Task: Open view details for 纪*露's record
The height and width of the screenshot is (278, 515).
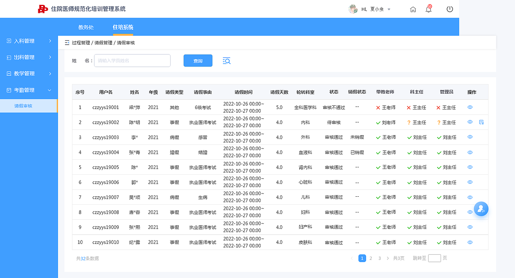Action: click(470, 242)
